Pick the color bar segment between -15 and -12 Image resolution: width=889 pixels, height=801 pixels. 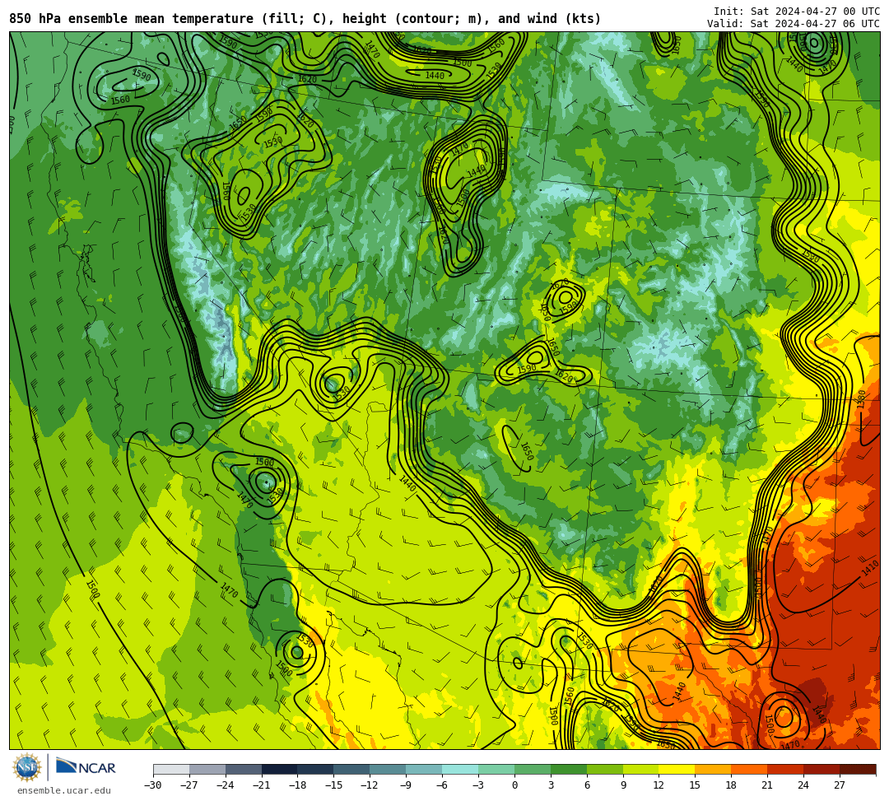coord(351,769)
